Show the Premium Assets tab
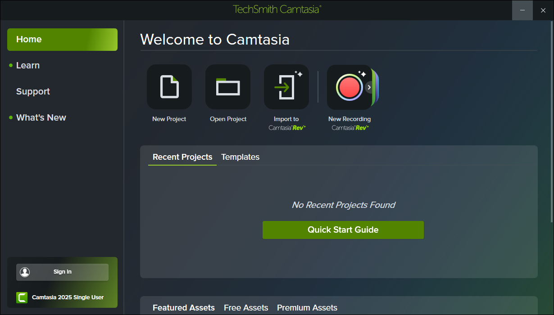The width and height of the screenshot is (554, 315). [307, 308]
